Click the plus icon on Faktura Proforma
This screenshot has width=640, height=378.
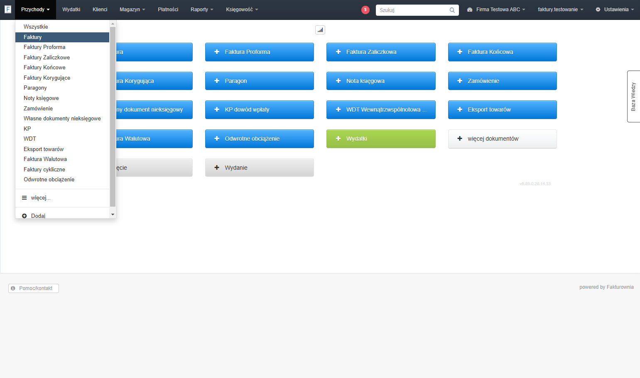click(217, 52)
